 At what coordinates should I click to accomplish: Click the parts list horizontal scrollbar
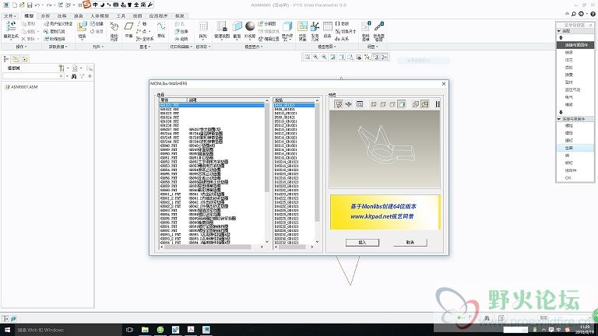point(208,247)
